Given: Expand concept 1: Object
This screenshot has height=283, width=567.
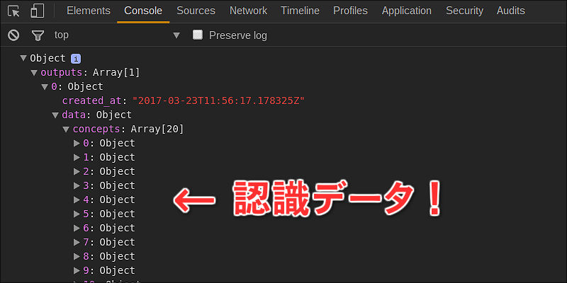Looking at the screenshot, I should point(77,157).
